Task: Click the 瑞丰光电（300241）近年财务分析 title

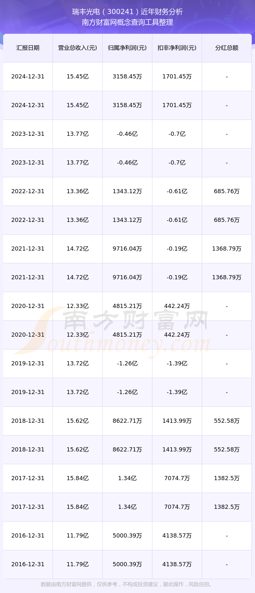Action: tap(127, 12)
